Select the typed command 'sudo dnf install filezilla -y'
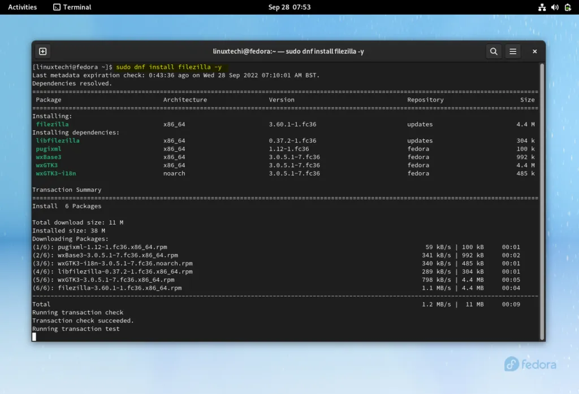579x394 pixels. [168, 67]
